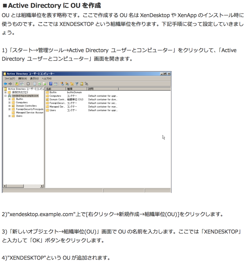Expand the 保存されたクエリ node
Image resolution: width=246 pixels, height=264 pixels.
[6, 92]
